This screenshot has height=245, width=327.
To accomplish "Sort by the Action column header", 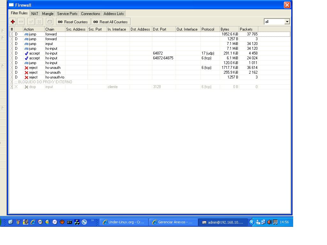I will (34, 29).
